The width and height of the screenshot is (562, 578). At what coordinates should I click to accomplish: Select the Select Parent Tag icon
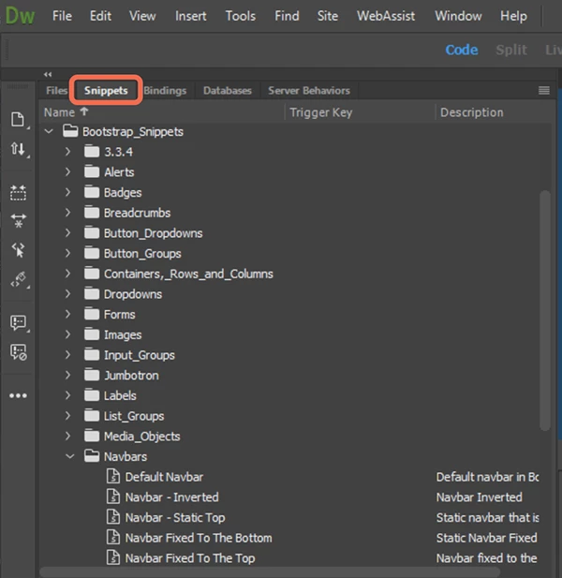[18, 250]
